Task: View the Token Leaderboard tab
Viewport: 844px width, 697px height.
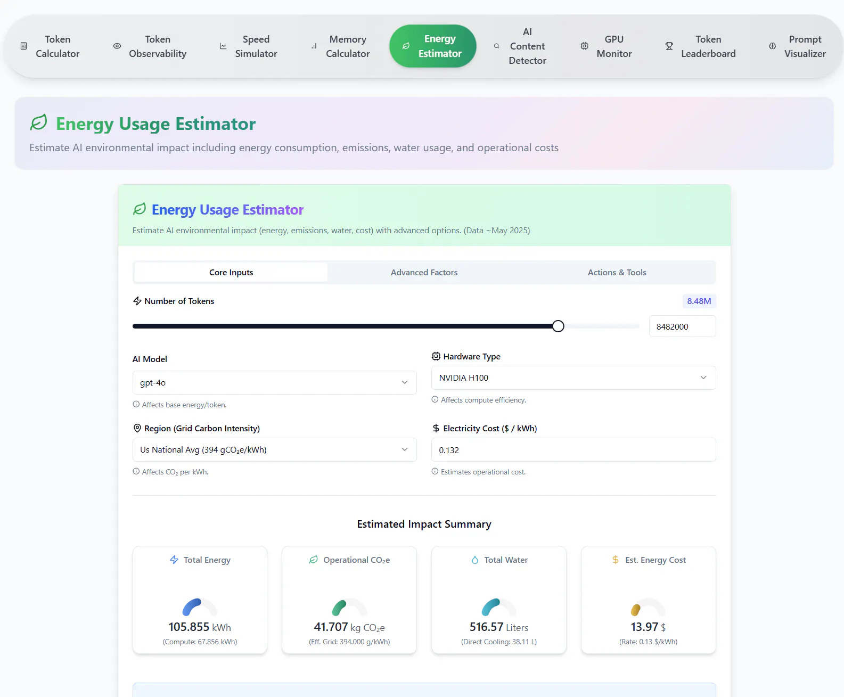Action: click(701, 46)
